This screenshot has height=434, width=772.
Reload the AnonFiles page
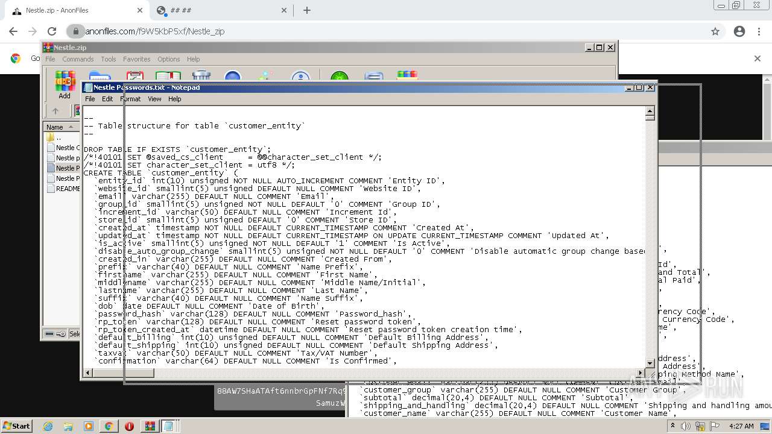tap(52, 31)
